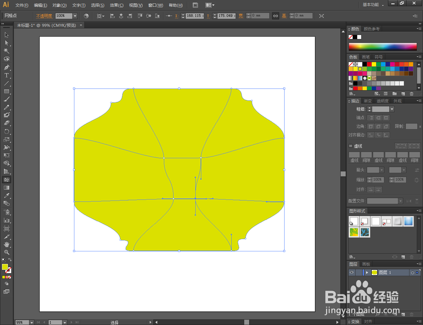
Task: Select the Direct Selection tool
Action: pos(7,43)
